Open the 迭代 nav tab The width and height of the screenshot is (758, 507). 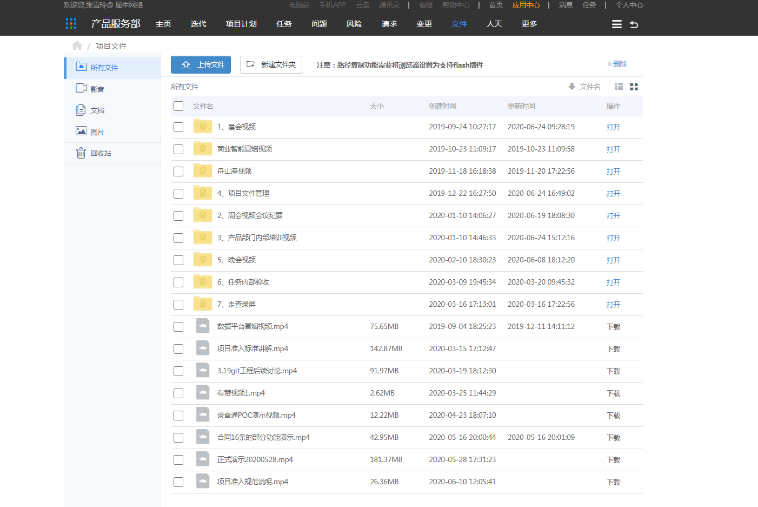[x=198, y=24]
